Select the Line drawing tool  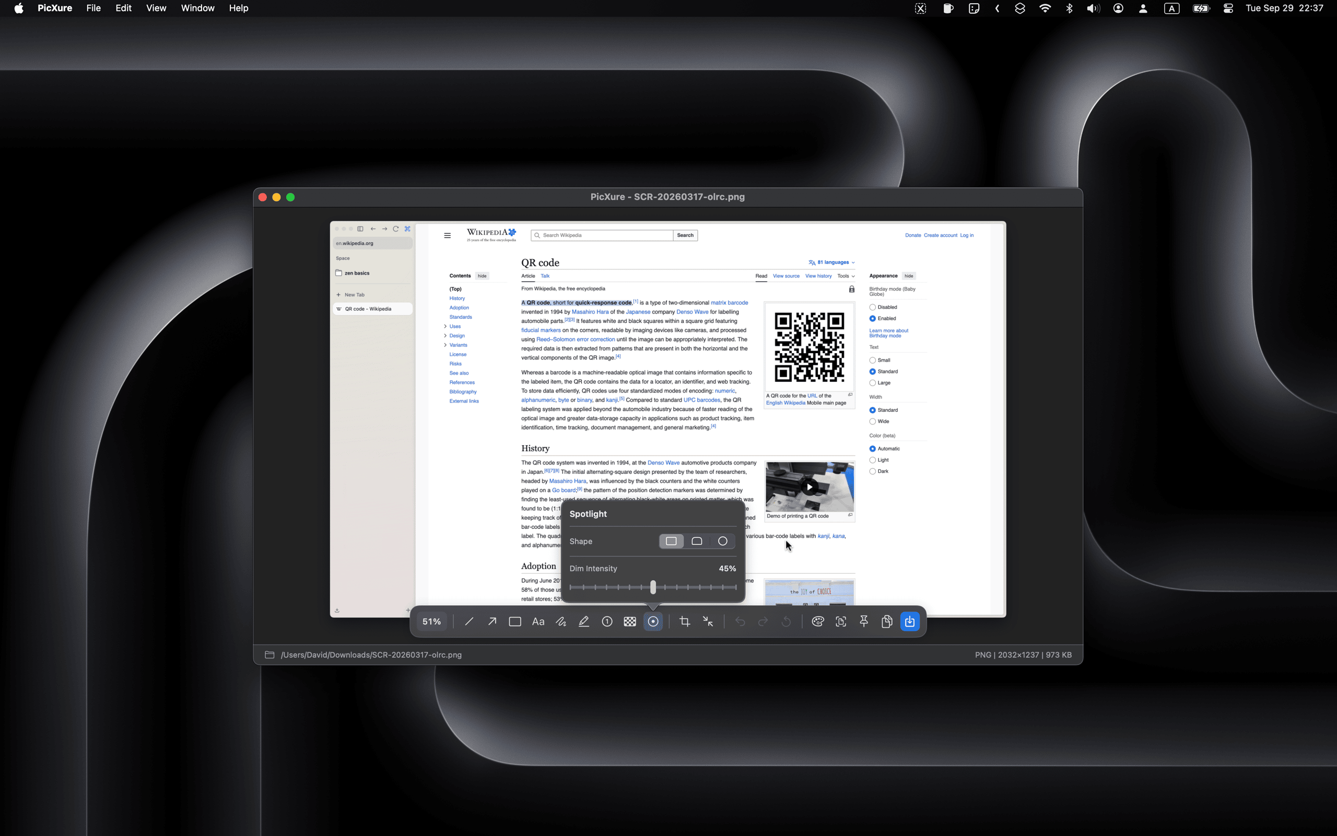tap(469, 621)
